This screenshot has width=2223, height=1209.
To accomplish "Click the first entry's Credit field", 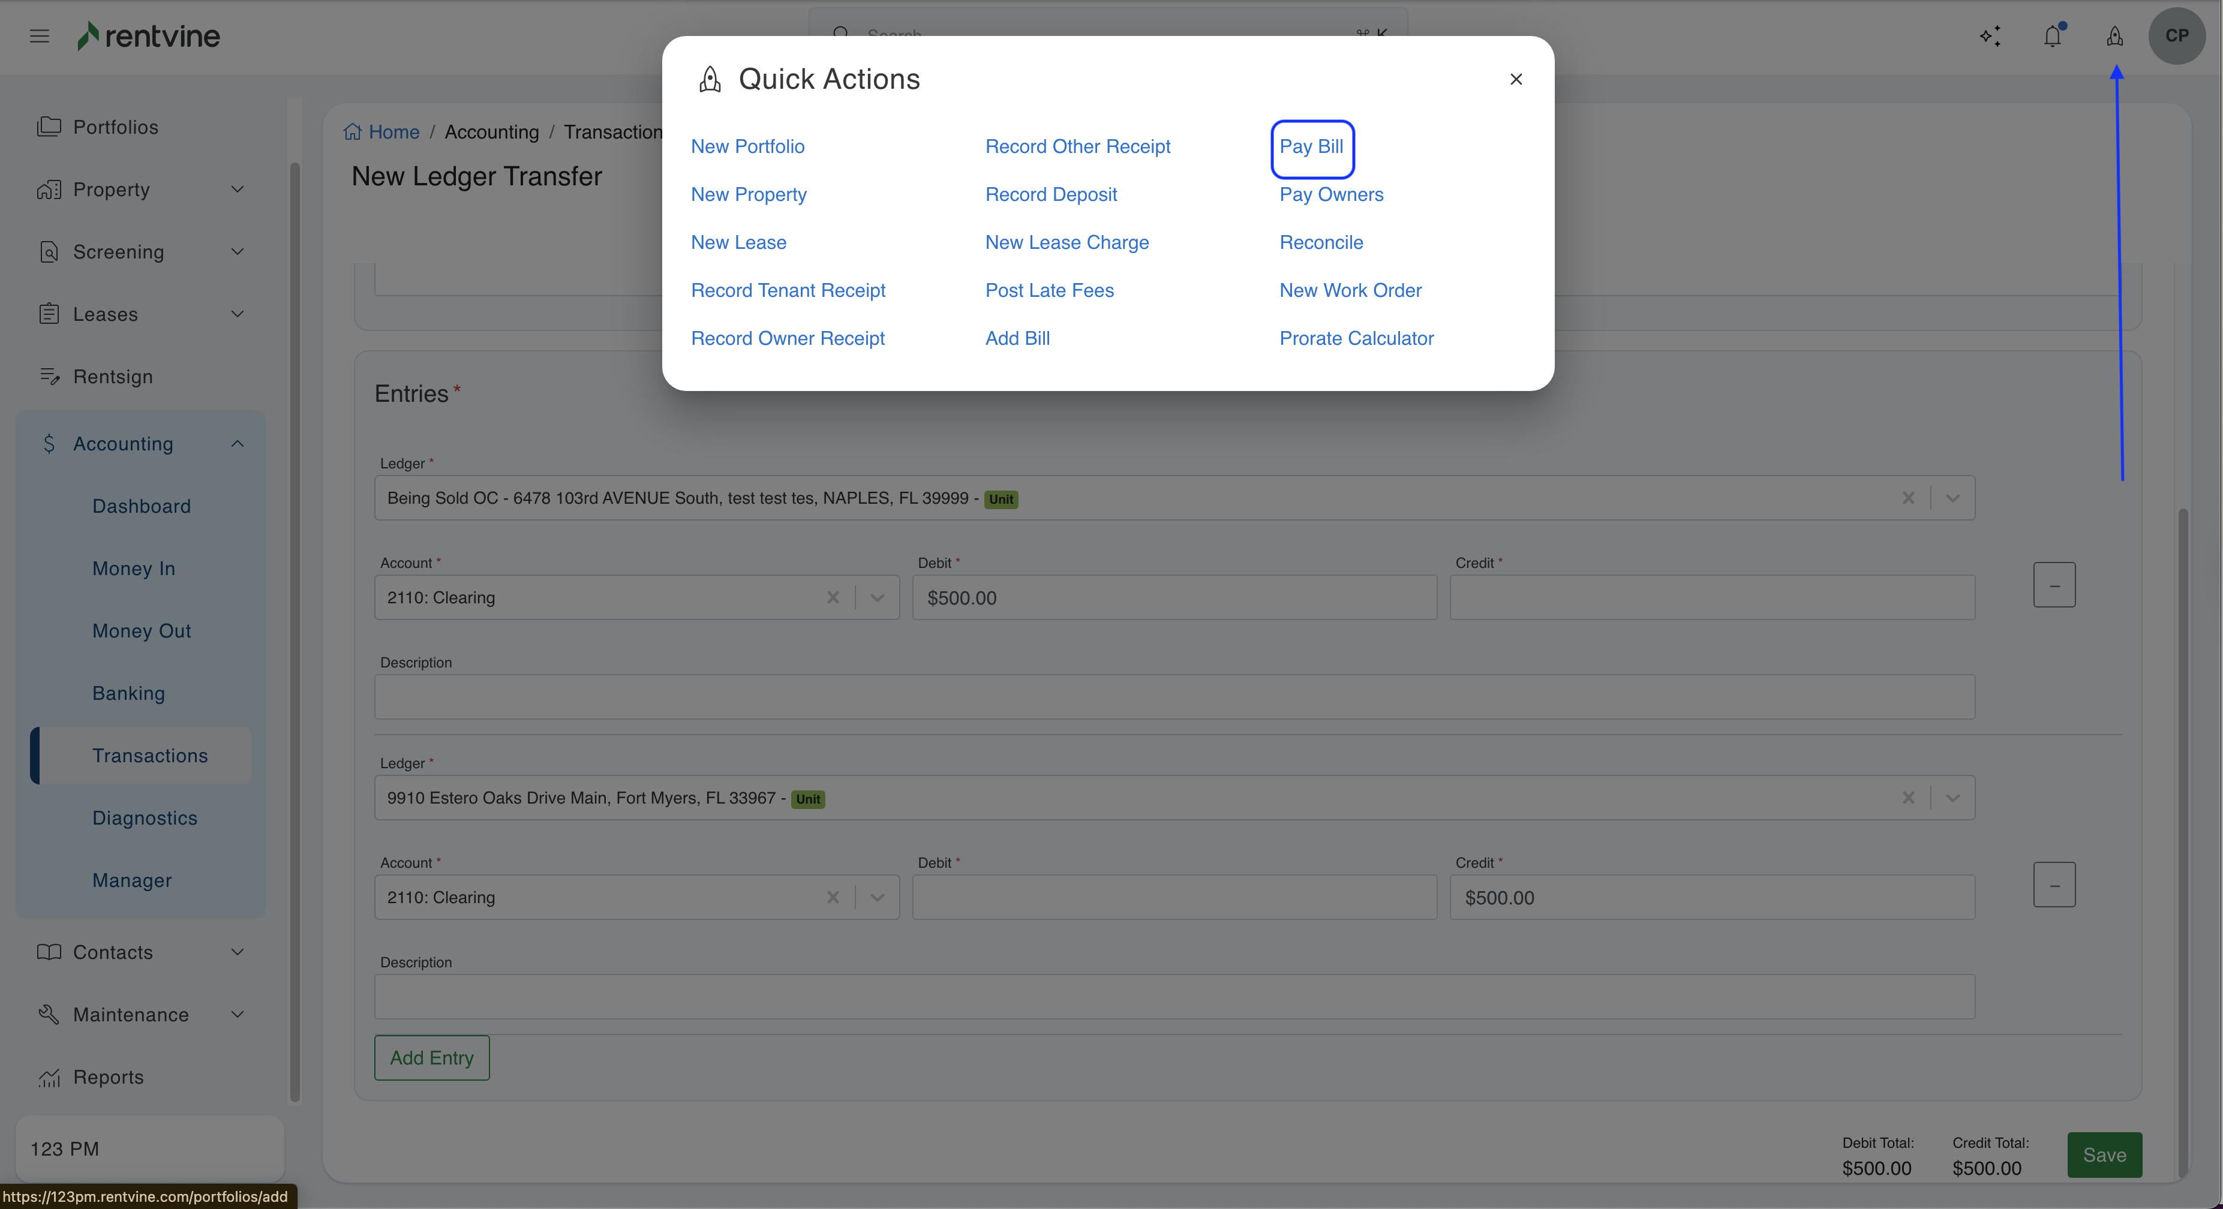I will [1711, 598].
